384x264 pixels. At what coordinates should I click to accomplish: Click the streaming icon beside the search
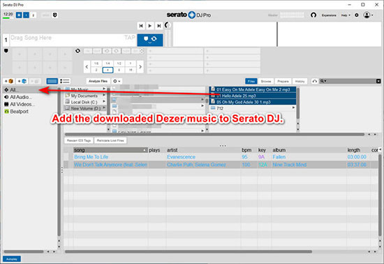pyautogui.click(x=314, y=81)
